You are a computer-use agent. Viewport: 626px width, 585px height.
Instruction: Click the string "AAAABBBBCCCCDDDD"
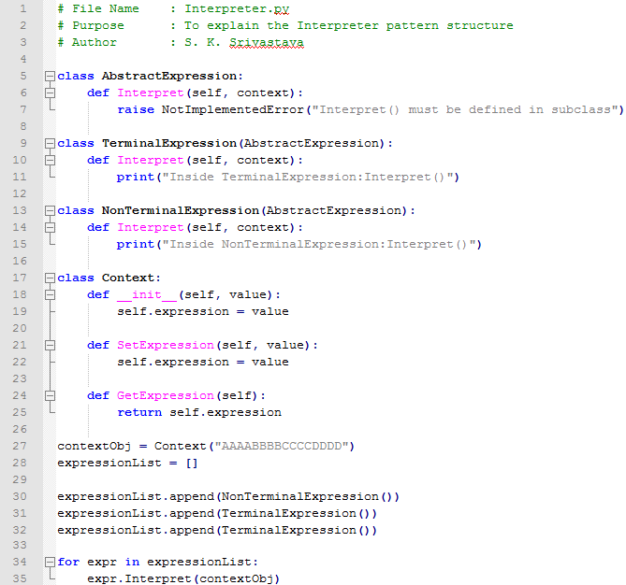click(x=282, y=446)
